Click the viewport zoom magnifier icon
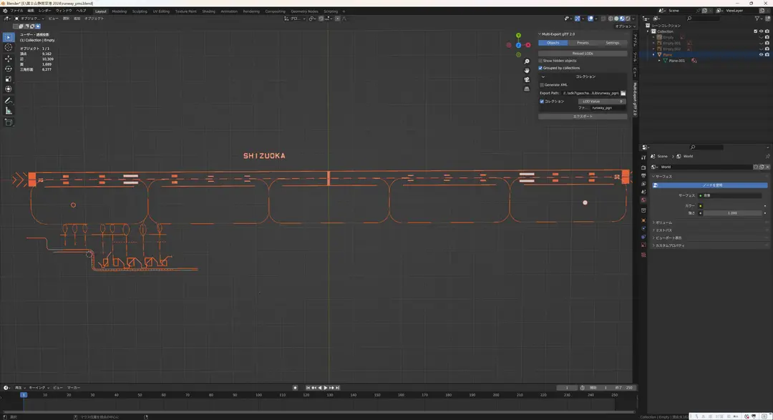 pyautogui.click(x=527, y=62)
